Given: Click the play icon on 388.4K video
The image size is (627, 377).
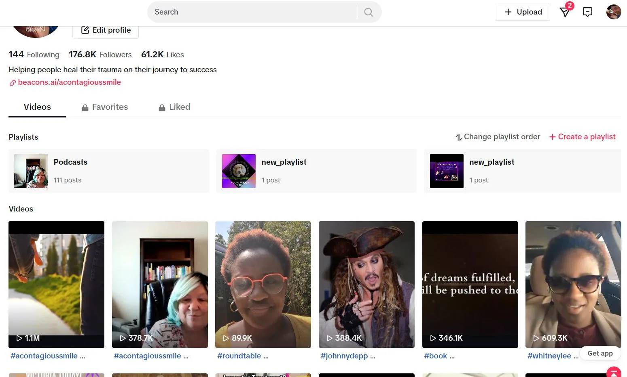Looking at the screenshot, I should pyautogui.click(x=329, y=338).
